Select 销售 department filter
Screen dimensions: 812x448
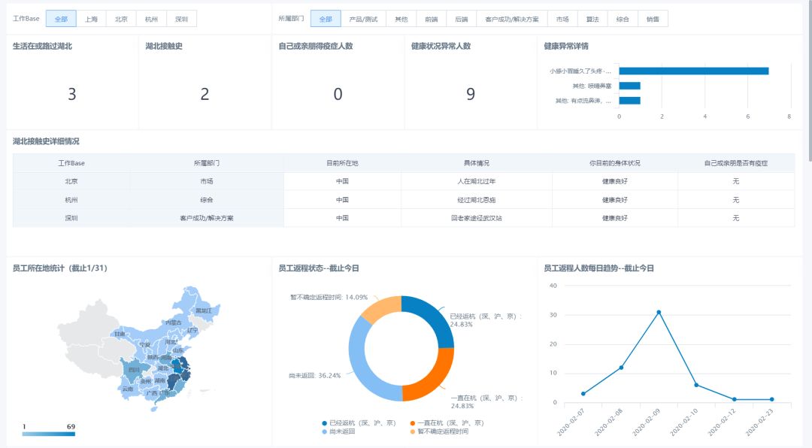(653, 19)
